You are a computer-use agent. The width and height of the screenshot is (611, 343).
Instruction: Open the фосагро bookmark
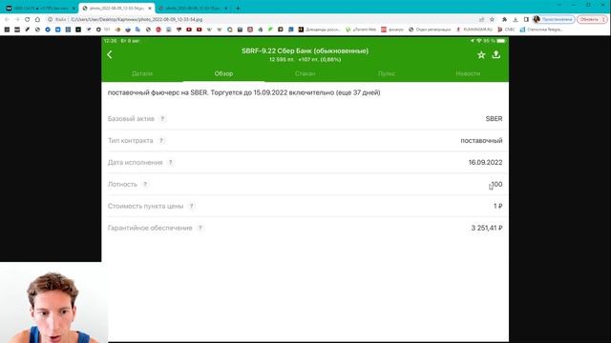click(x=392, y=30)
